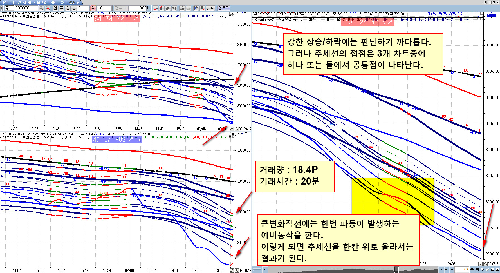Click the zoom-in plus circle icon

482,269
